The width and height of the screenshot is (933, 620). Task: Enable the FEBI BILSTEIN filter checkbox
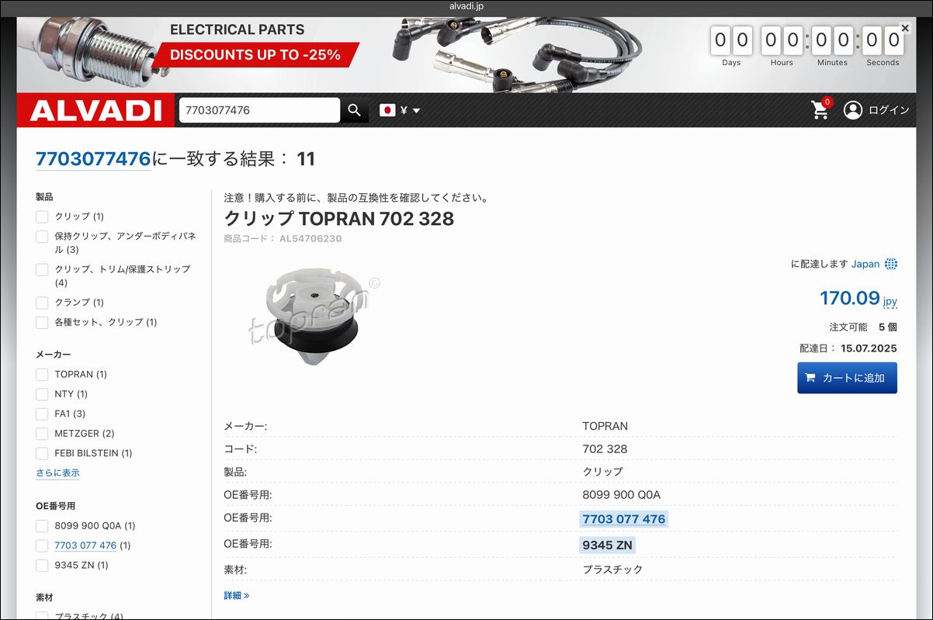(x=42, y=453)
